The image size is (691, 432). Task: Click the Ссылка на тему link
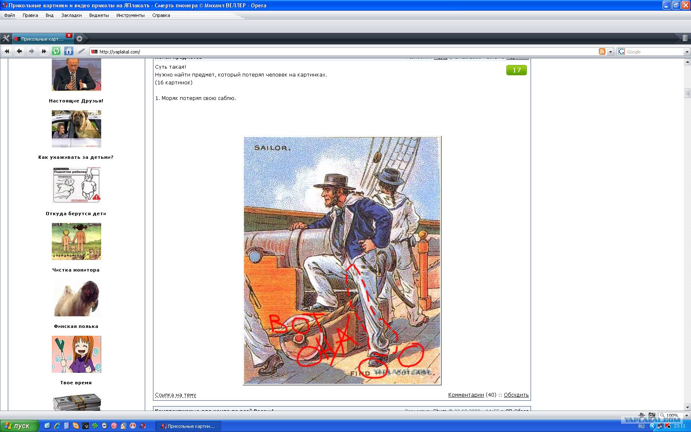(176, 395)
